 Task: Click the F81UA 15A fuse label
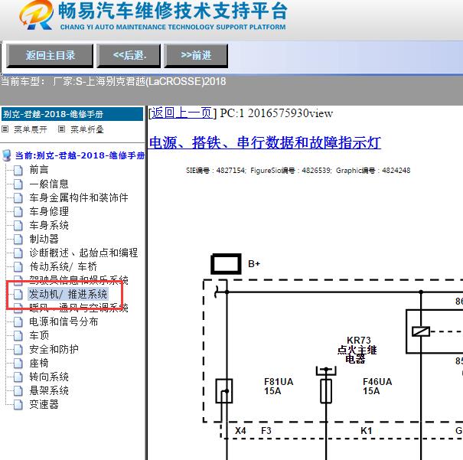279,387
